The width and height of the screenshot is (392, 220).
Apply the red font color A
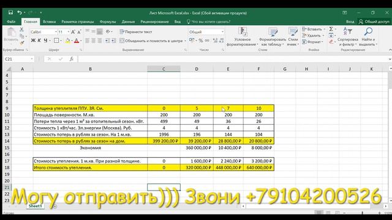tap(77, 40)
